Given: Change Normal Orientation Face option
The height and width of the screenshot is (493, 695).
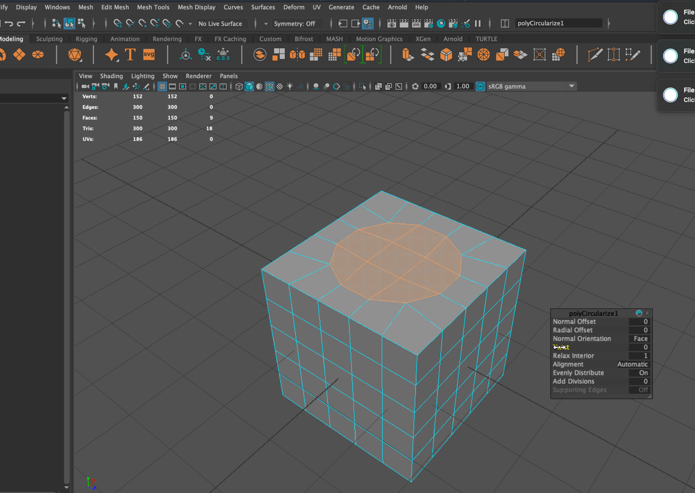Looking at the screenshot, I should click(x=639, y=339).
